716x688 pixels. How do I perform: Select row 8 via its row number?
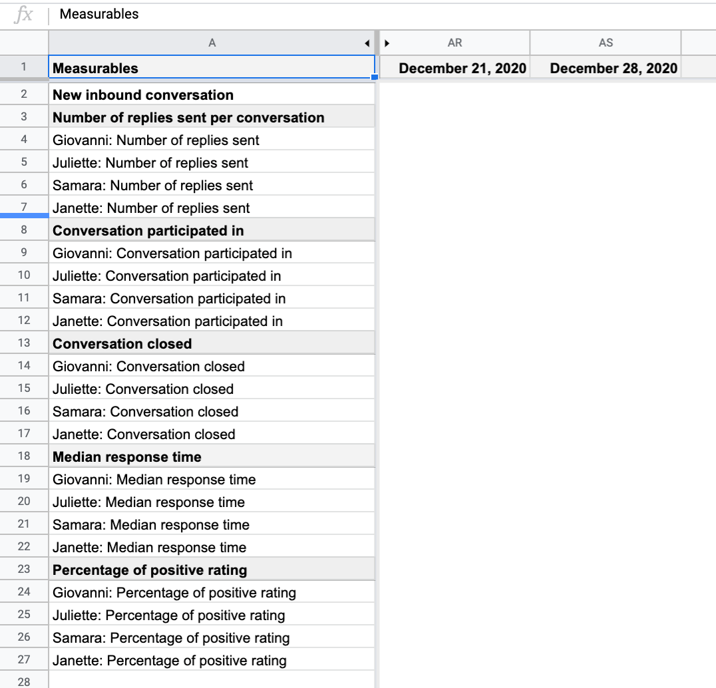click(x=24, y=230)
